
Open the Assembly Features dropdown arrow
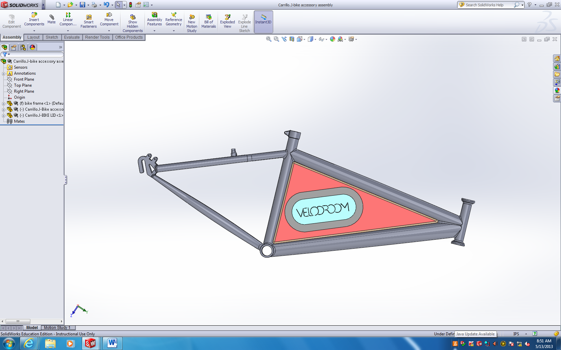tap(154, 31)
